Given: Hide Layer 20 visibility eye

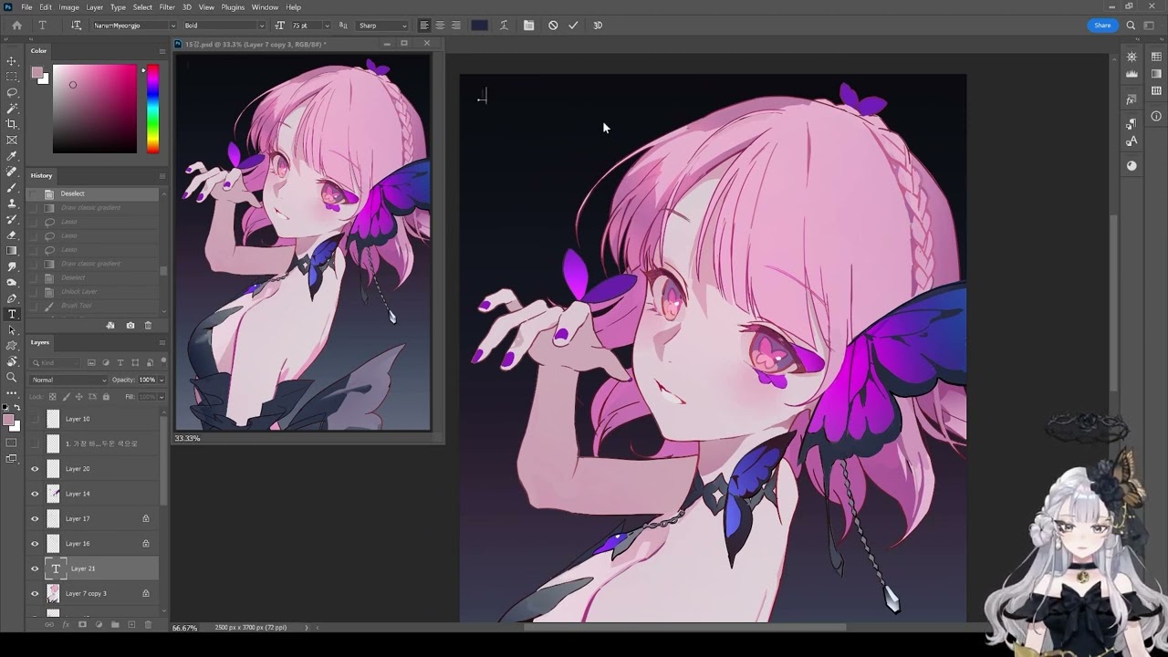Looking at the screenshot, I should (35, 469).
